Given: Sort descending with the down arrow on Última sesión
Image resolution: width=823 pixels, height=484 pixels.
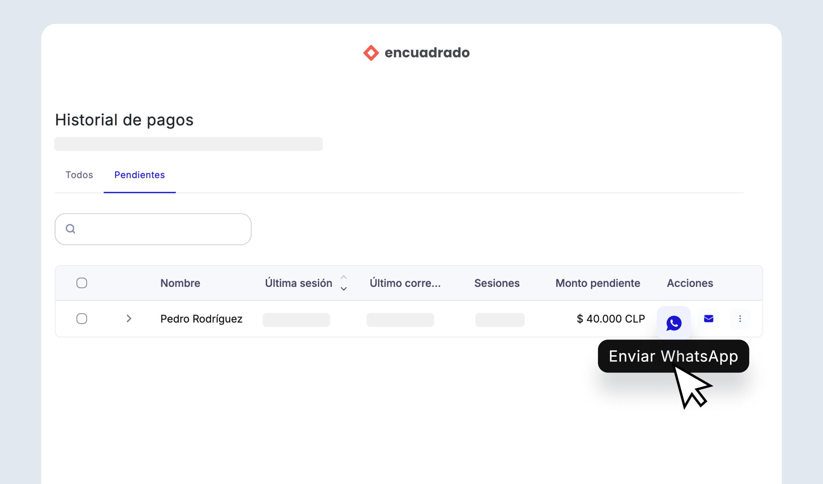Looking at the screenshot, I should coord(344,289).
